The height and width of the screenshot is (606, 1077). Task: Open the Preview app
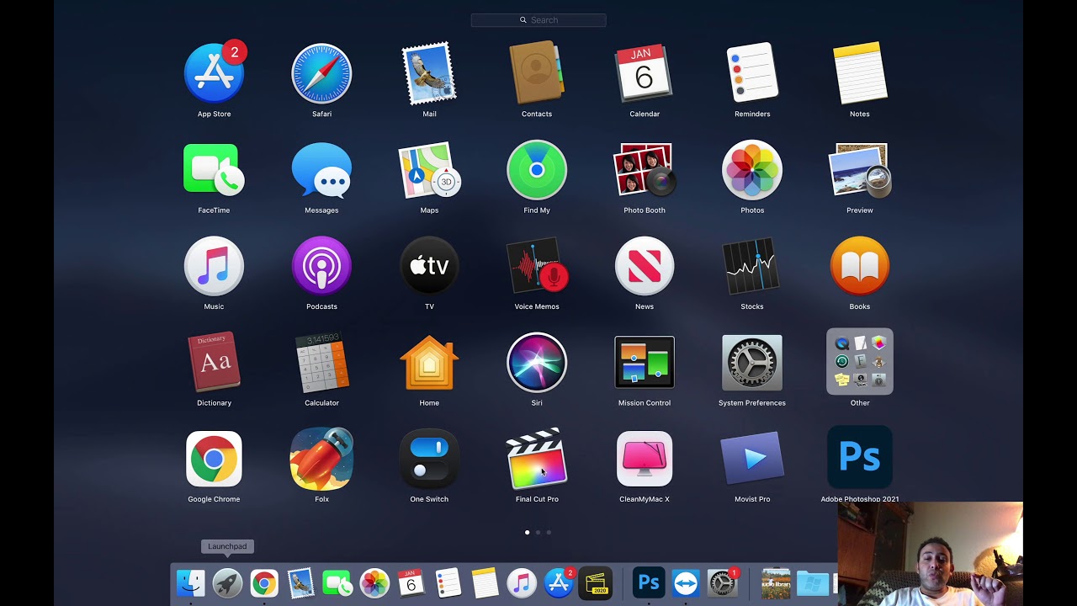[860, 170]
